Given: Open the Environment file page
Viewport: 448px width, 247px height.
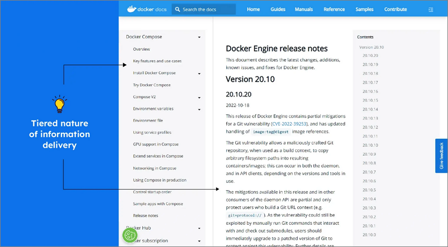Looking at the screenshot, I should point(147,120).
